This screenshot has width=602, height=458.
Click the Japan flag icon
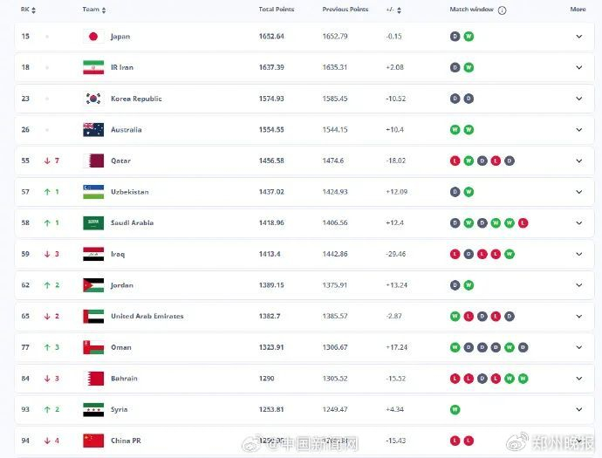tap(93, 37)
